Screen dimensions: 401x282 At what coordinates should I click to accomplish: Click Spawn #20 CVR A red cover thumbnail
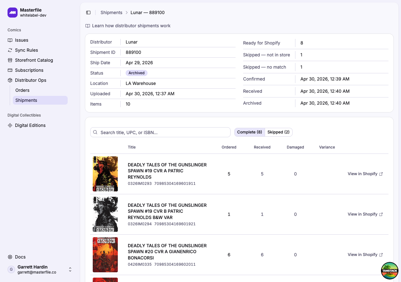pyautogui.click(x=105, y=255)
